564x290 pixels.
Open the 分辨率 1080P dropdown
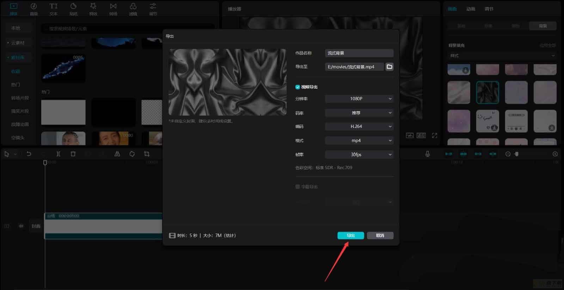(x=359, y=99)
